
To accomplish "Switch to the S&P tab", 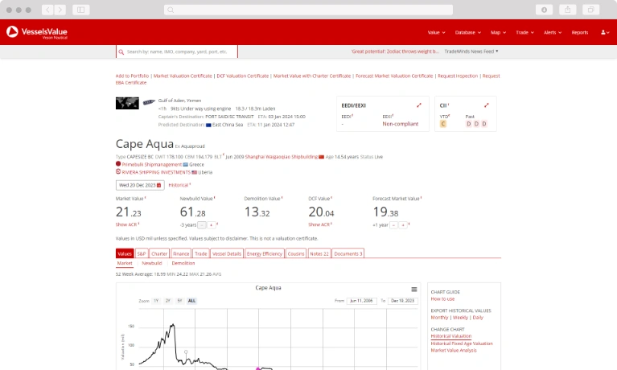I will (142, 253).
